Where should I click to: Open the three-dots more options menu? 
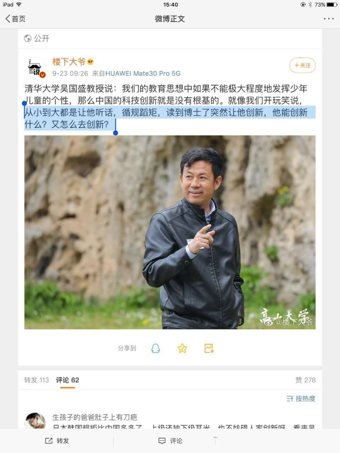coord(329,19)
